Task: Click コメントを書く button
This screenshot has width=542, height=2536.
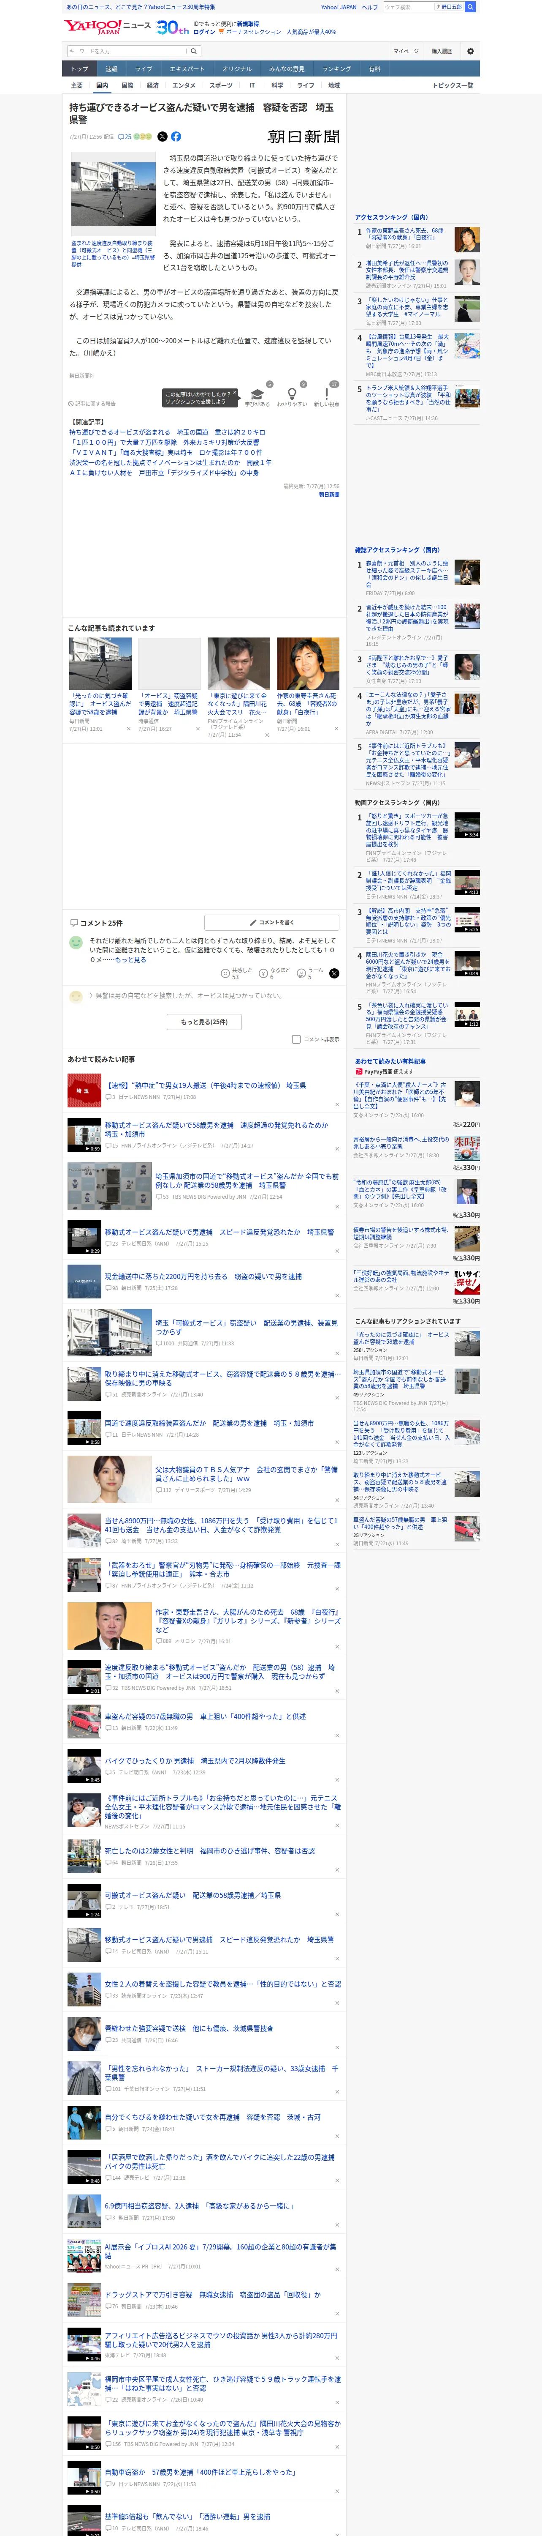Action: [271, 922]
